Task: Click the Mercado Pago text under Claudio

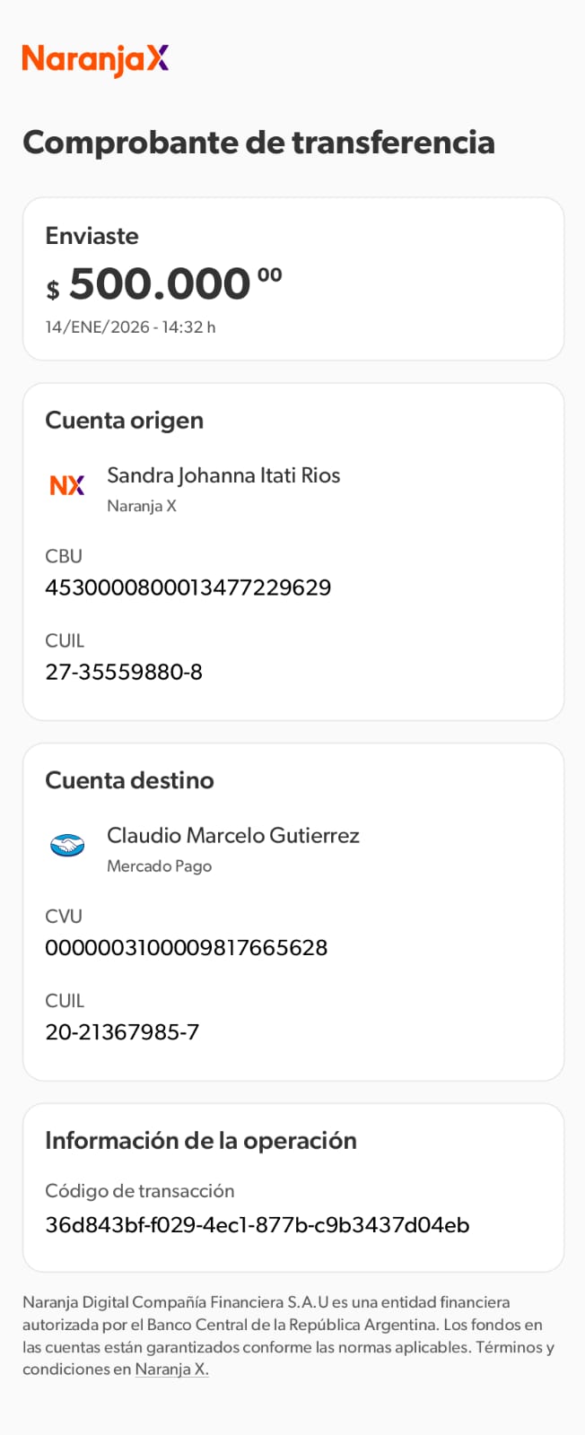Action: pyautogui.click(x=159, y=866)
